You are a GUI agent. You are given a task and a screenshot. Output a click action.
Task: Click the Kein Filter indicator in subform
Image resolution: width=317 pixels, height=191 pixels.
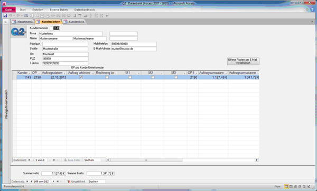click(72, 160)
